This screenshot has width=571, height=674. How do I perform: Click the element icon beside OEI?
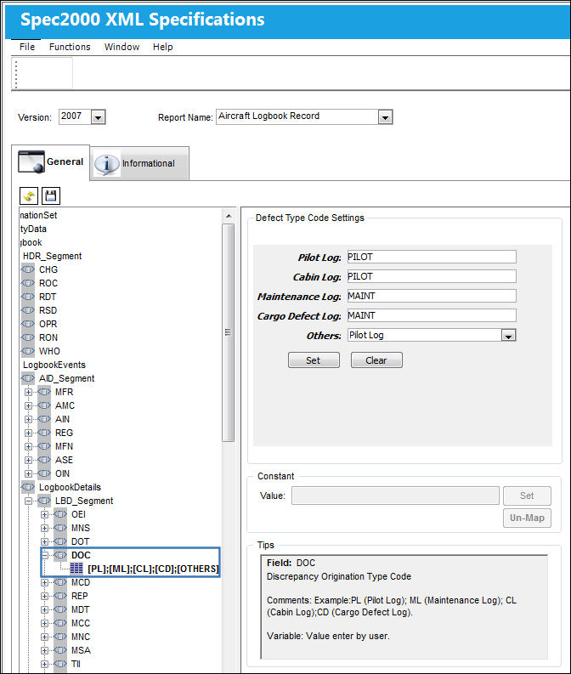(60, 514)
